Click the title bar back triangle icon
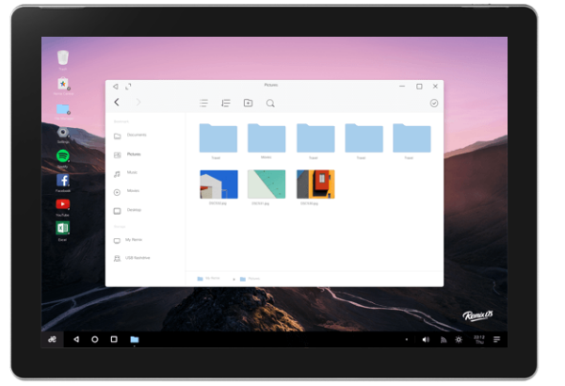Screen dimensions: 565x386 click(115, 87)
